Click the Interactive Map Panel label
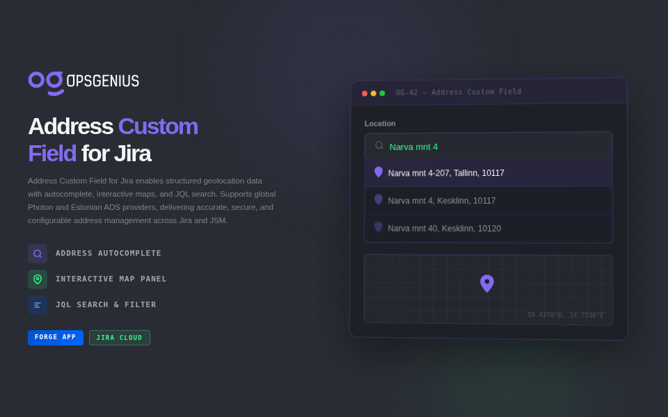The width and height of the screenshot is (668, 417). 111,279
